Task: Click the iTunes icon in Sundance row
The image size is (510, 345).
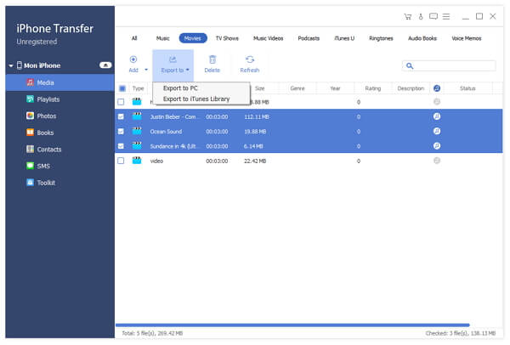Action: pos(437,146)
